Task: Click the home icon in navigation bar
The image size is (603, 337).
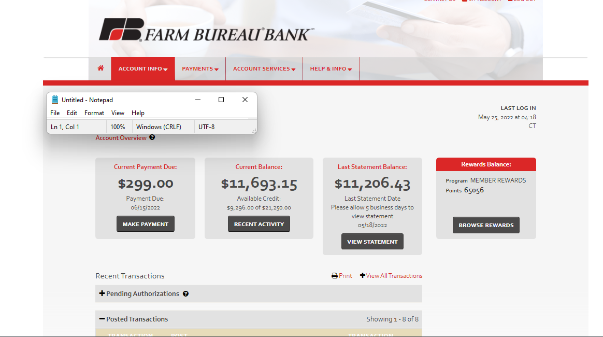Action: click(x=101, y=68)
